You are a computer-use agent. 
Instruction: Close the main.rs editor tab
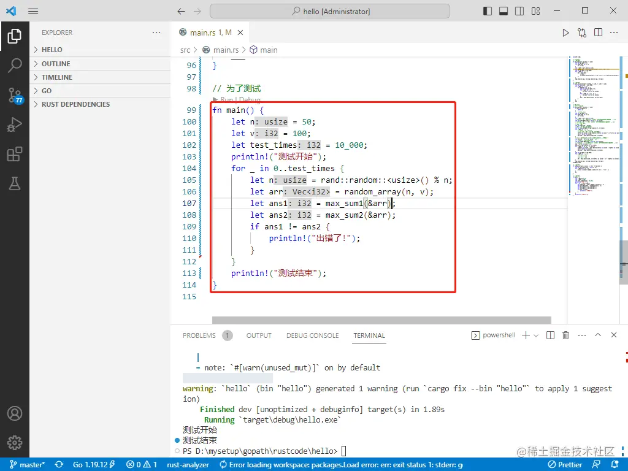click(240, 33)
